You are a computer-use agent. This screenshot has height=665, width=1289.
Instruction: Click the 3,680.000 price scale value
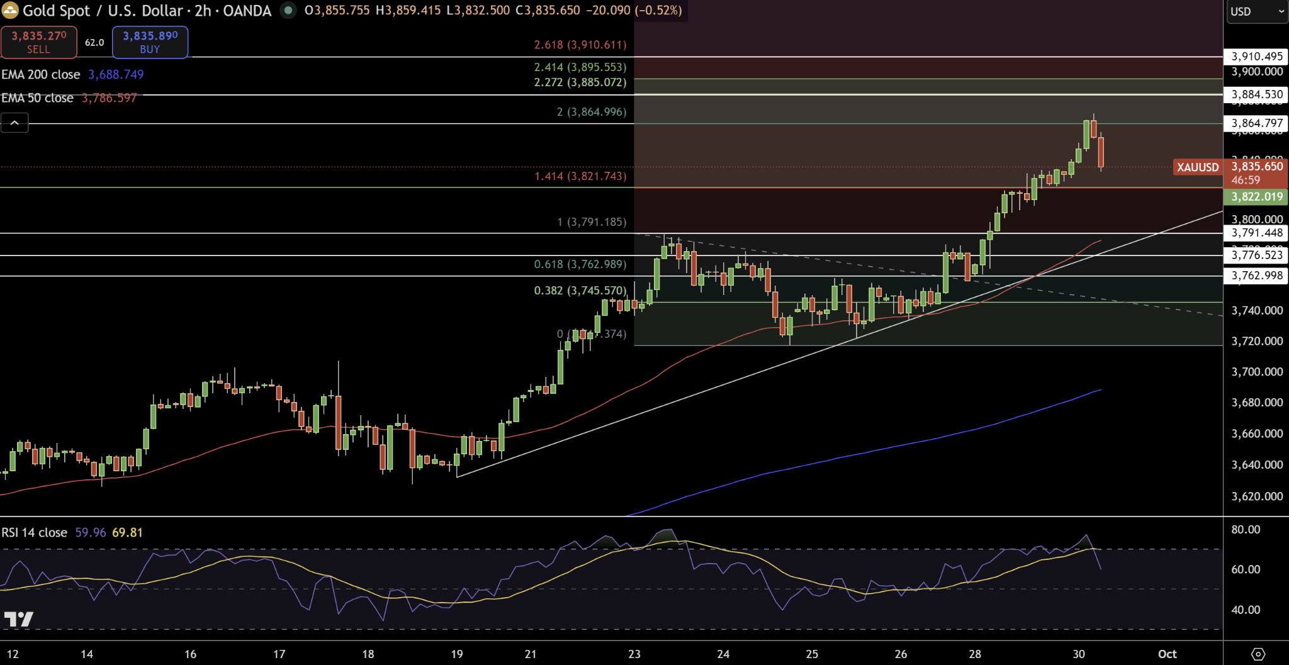tap(1257, 403)
